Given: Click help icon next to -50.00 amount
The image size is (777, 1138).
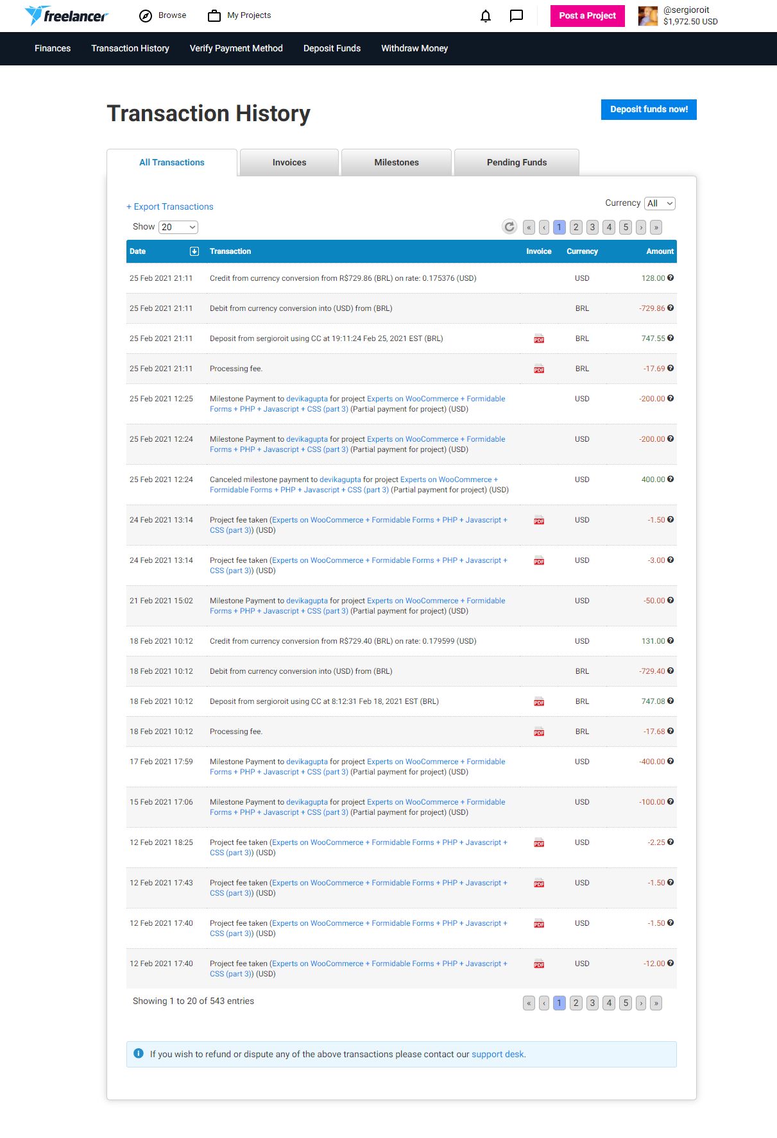Looking at the screenshot, I should (x=670, y=600).
